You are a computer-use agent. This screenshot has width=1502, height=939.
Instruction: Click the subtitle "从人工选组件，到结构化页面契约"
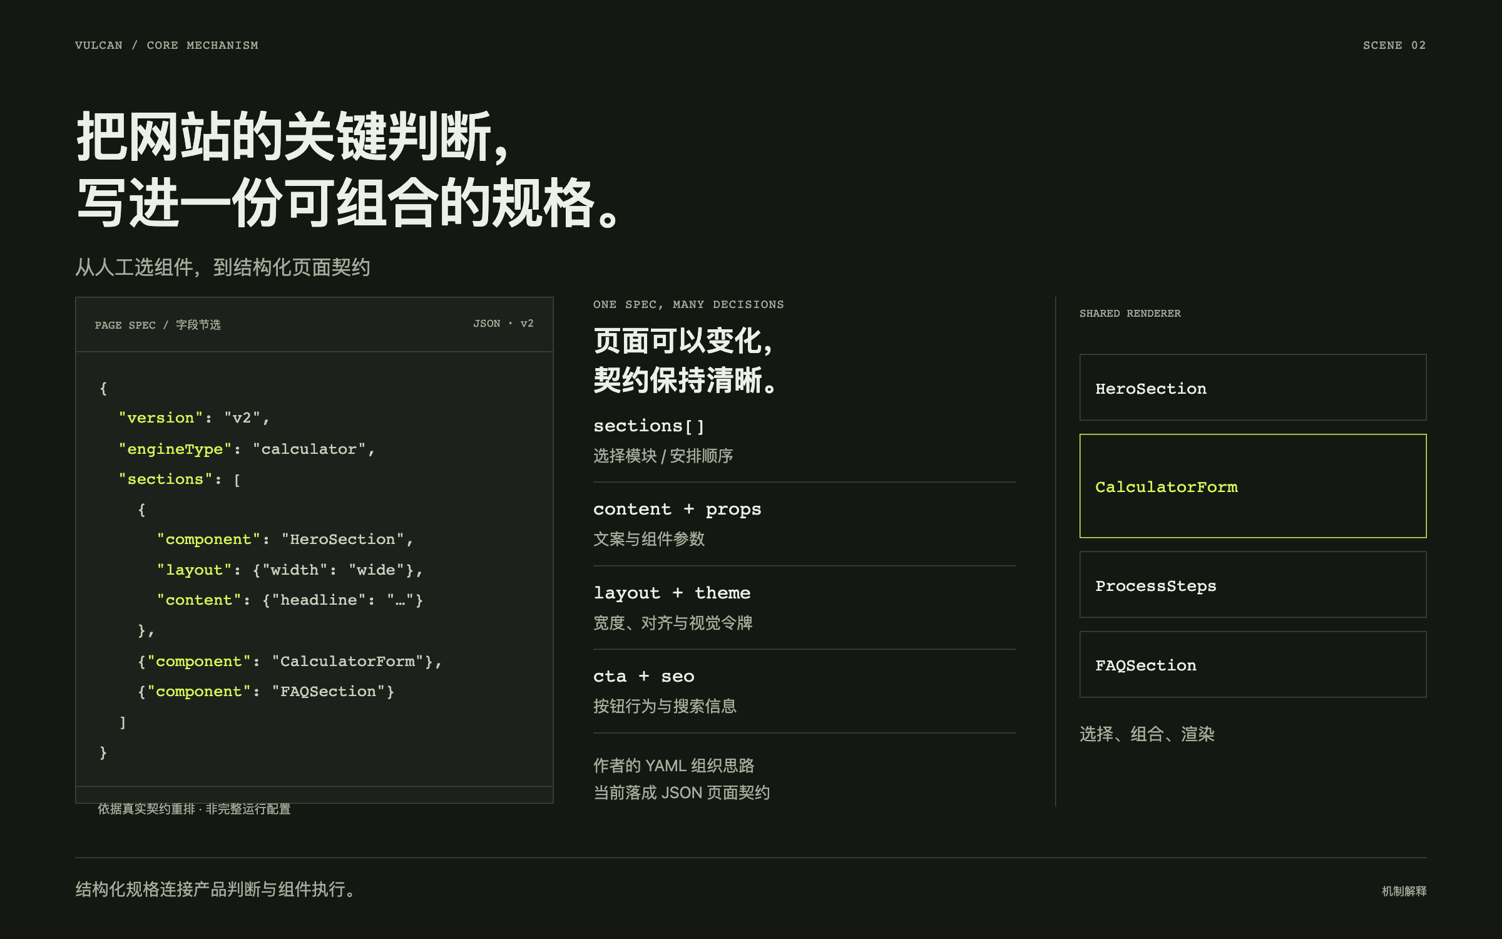pyautogui.click(x=223, y=267)
